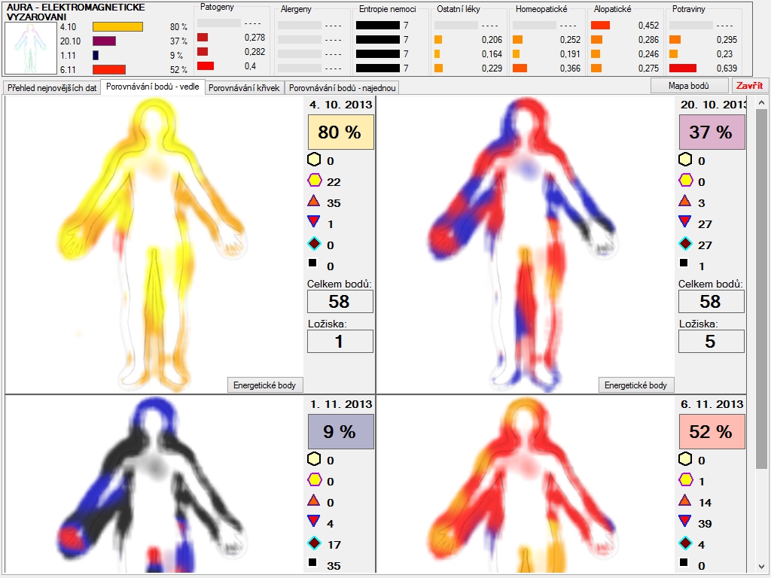
Task: Select the blue downward triangle beside value 39
Action: point(684,521)
